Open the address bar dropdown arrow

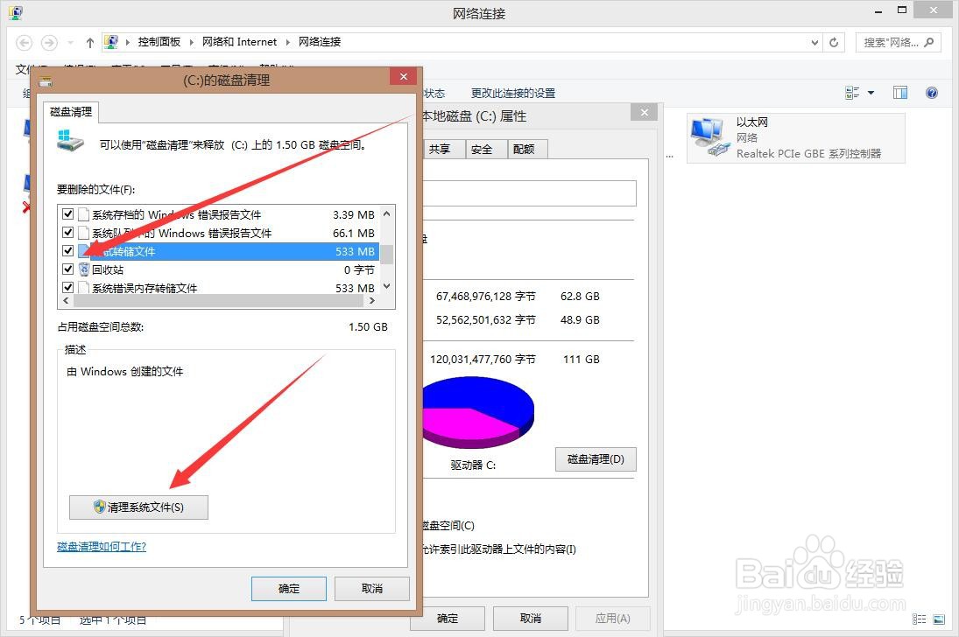coord(814,41)
